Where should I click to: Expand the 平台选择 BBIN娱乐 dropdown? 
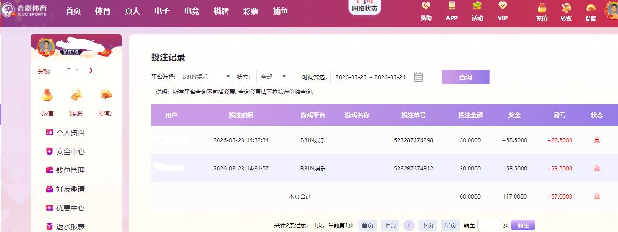pyautogui.click(x=205, y=77)
